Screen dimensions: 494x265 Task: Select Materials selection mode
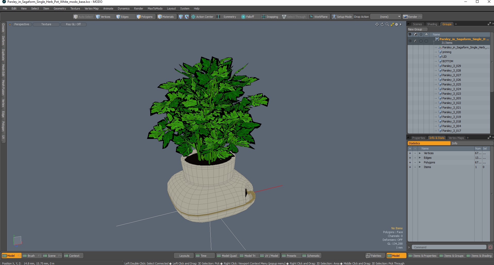click(166, 17)
